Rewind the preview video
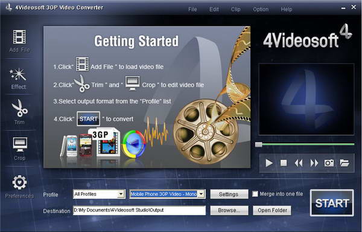 click(299, 163)
